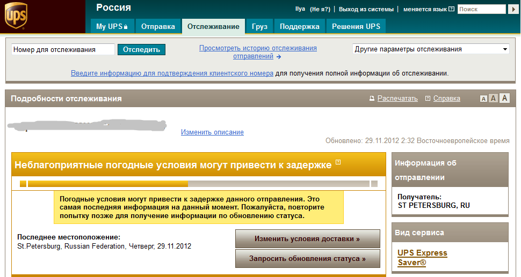Screen dimensions: 521x277
Task: Click the help icon next to language option
Action: 451,9
